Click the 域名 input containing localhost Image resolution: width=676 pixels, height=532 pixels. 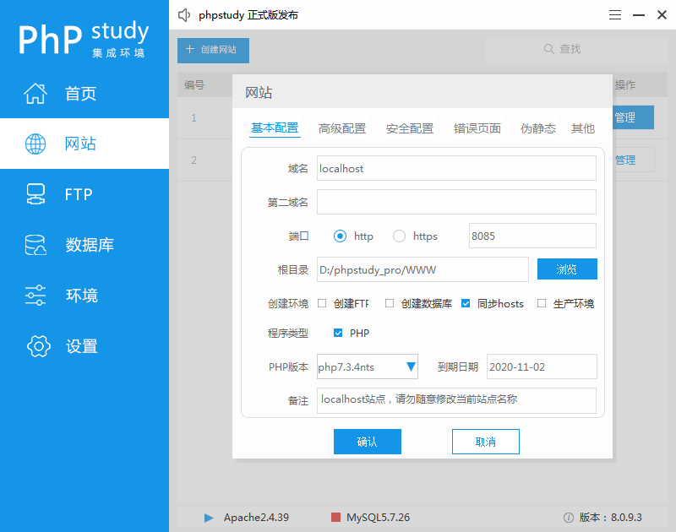click(456, 168)
